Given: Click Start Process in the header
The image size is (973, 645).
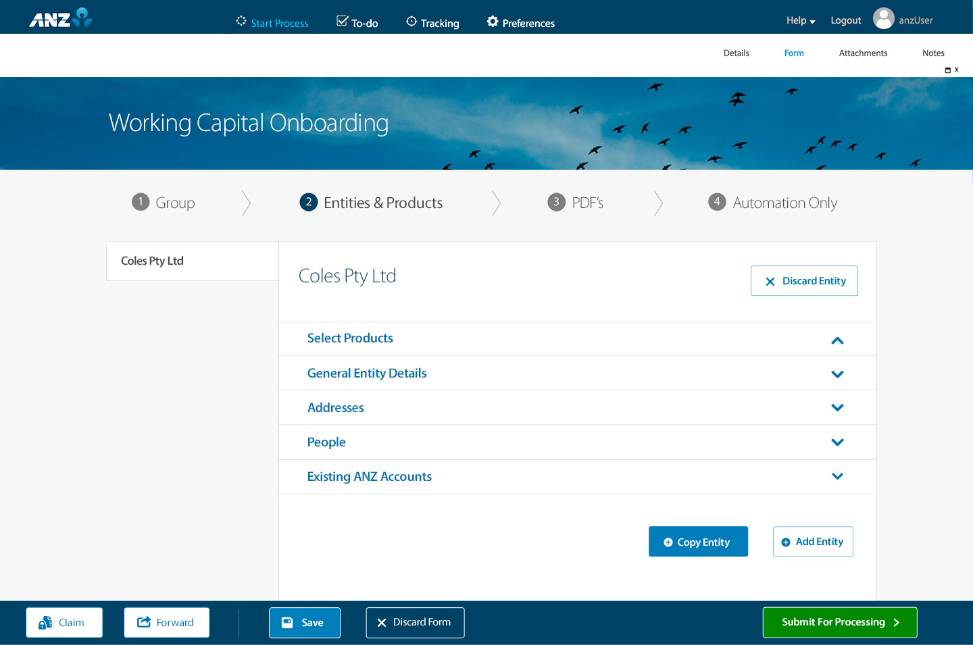Looking at the screenshot, I should point(272,23).
